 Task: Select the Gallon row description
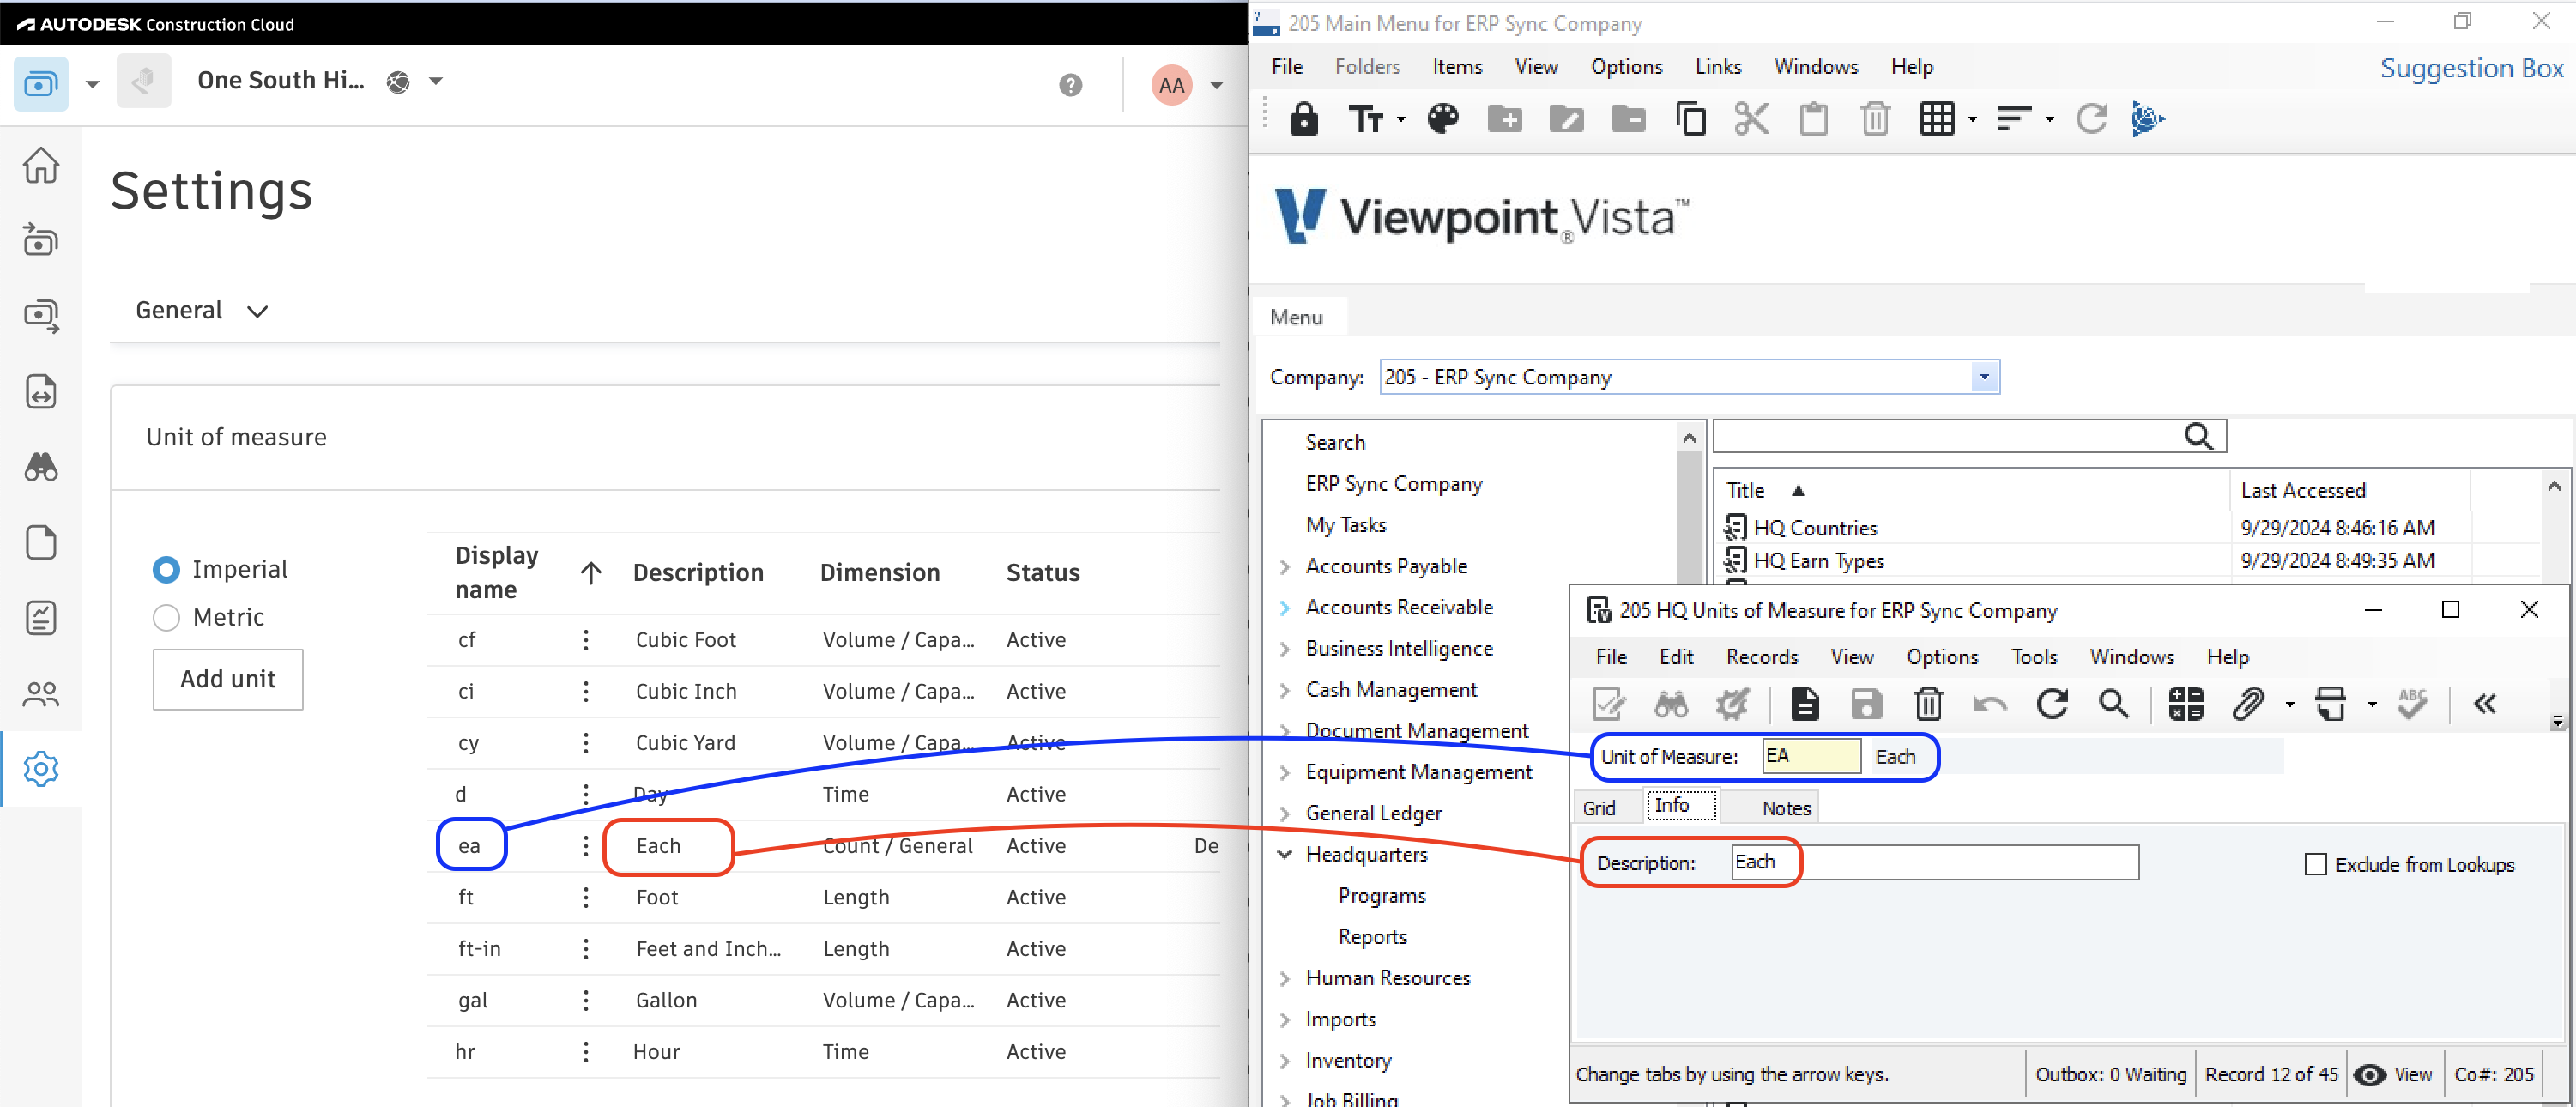666,1001
